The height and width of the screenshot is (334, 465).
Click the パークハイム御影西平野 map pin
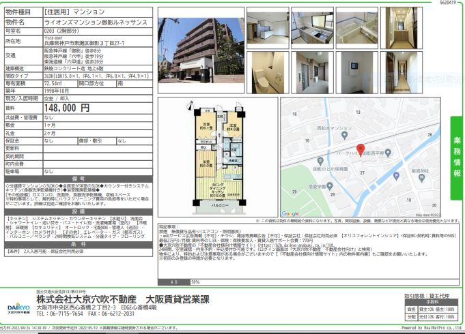pyautogui.click(x=388, y=153)
